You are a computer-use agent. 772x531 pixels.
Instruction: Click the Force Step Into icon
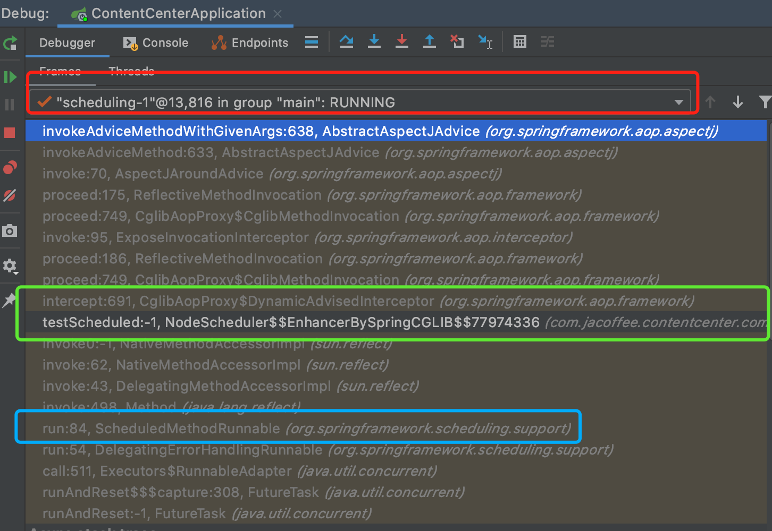pyautogui.click(x=402, y=41)
